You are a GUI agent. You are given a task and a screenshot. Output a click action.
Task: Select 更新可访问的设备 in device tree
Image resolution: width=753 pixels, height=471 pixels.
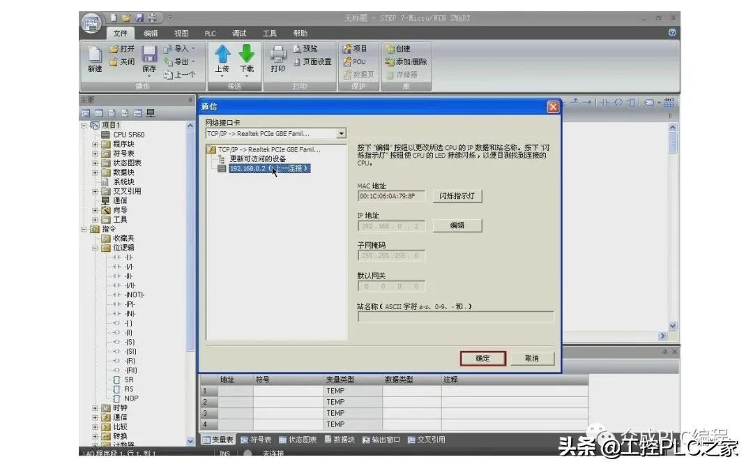pos(257,158)
